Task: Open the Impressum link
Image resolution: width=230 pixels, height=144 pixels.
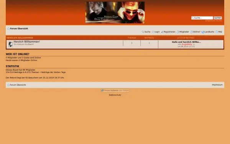Action: tap(217, 85)
